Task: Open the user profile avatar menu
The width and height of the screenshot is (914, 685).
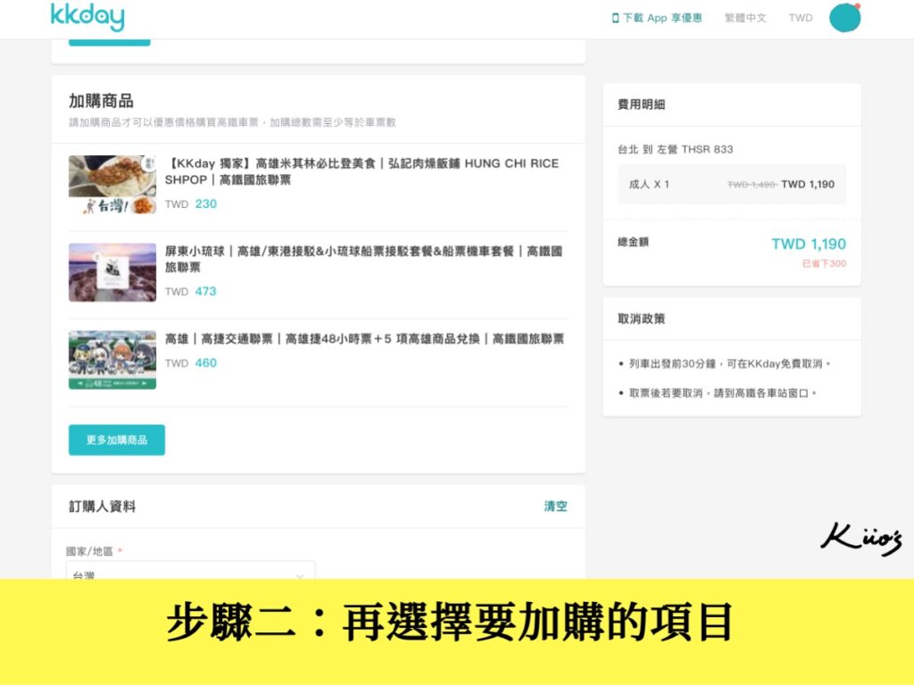Action: pyautogui.click(x=844, y=18)
